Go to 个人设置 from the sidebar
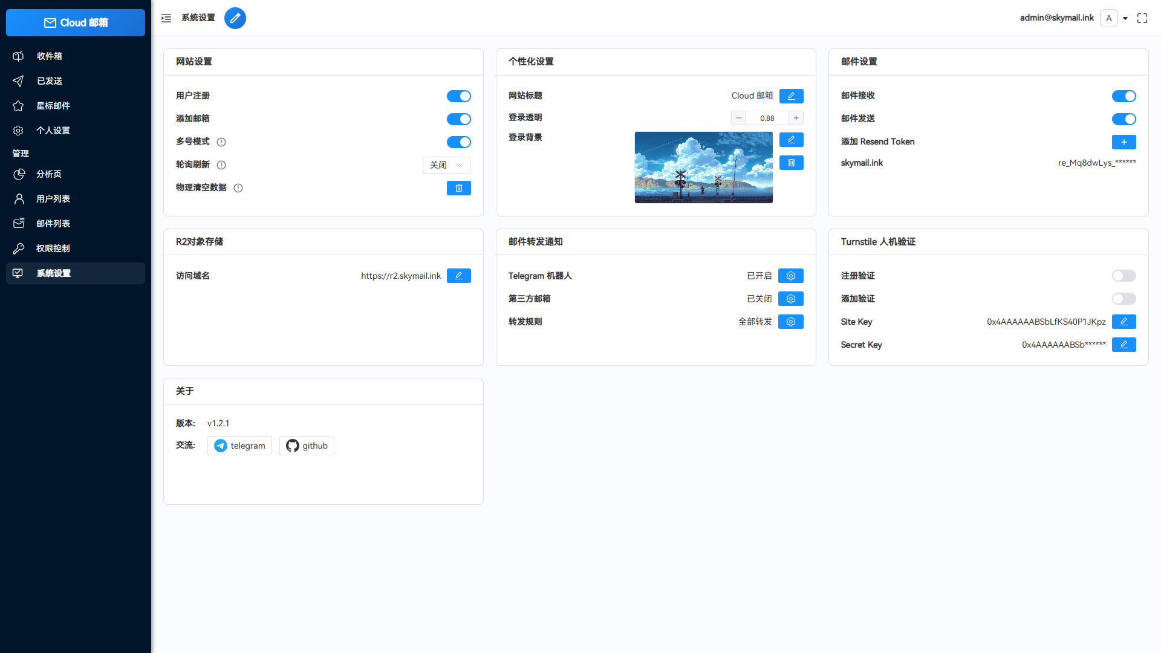Image resolution: width=1161 pixels, height=653 pixels. (x=53, y=130)
